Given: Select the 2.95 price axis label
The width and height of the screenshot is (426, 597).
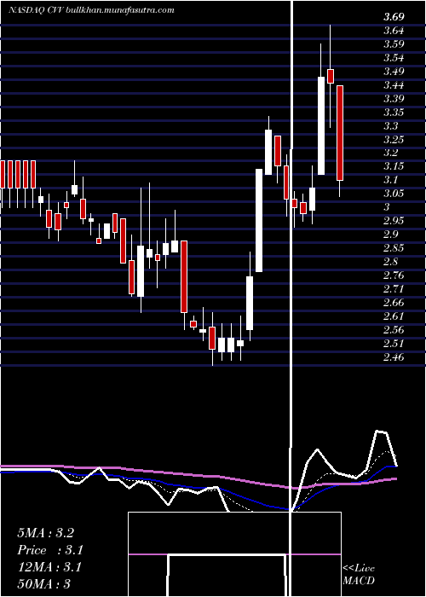Looking at the screenshot, I should click(394, 221).
